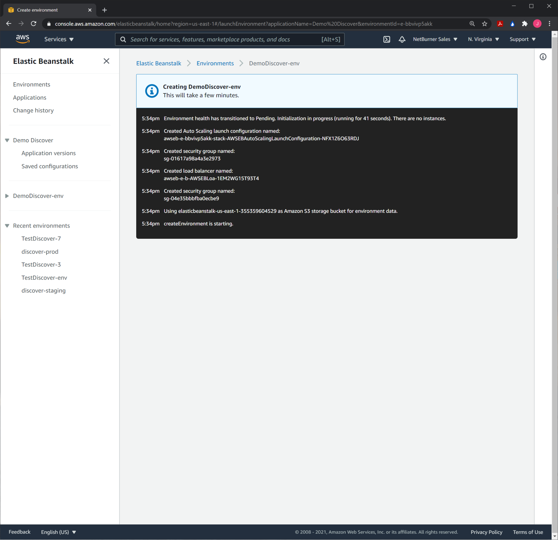
Task: Open the browser extensions puzzle icon
Action: click(x=525, y=24)
